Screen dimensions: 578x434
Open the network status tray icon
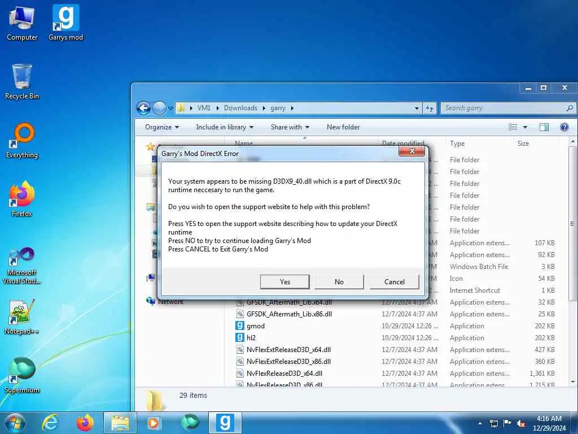pyautogui.click(x=493, y=423)
